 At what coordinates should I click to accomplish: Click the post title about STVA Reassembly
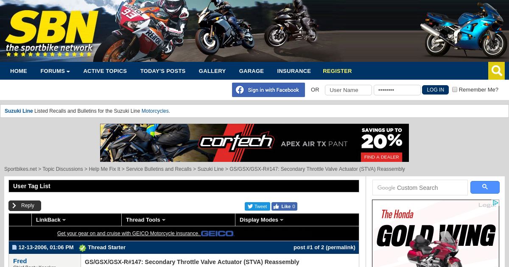pyautogui.click(x=192, y=262)
